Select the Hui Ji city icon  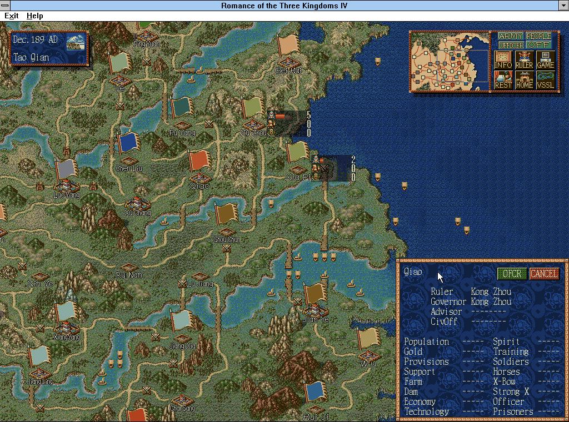(x=316, y=410)
